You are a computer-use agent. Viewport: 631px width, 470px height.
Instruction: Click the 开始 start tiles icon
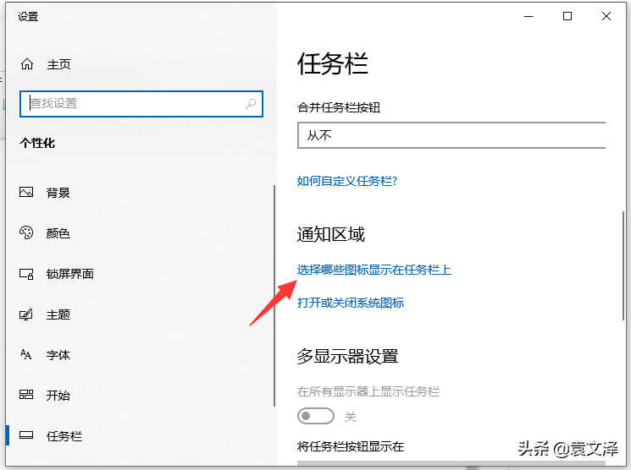tap(26, 395)
